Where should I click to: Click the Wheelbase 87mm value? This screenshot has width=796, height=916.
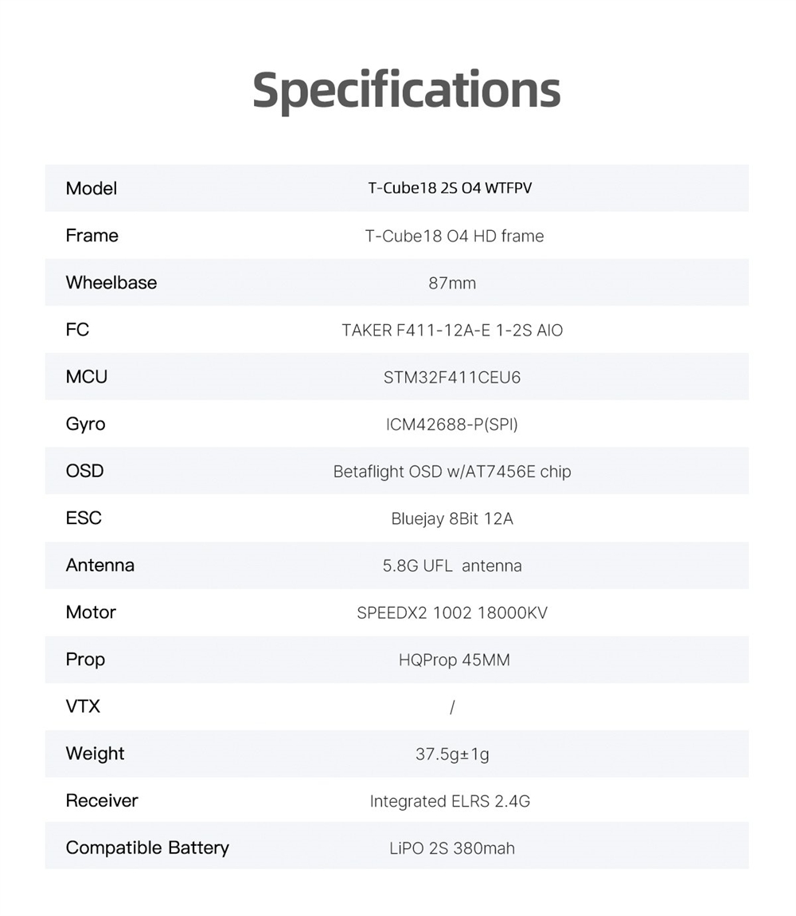451,283
